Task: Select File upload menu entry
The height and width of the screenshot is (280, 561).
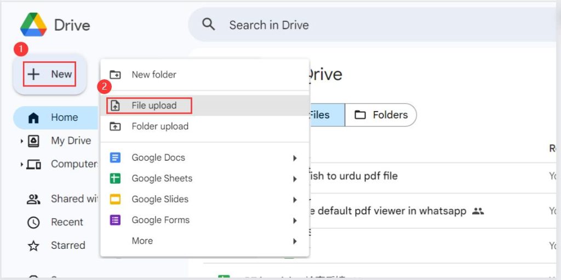Action: 205,106
